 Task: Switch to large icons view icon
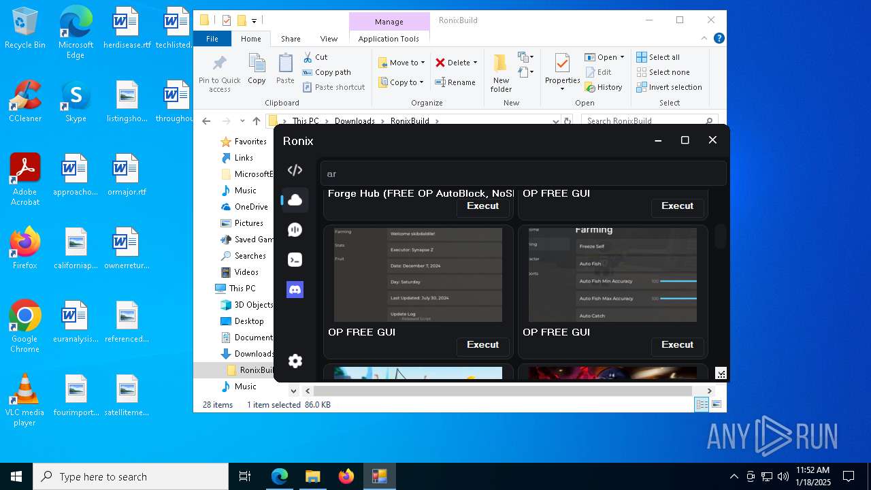716,405
